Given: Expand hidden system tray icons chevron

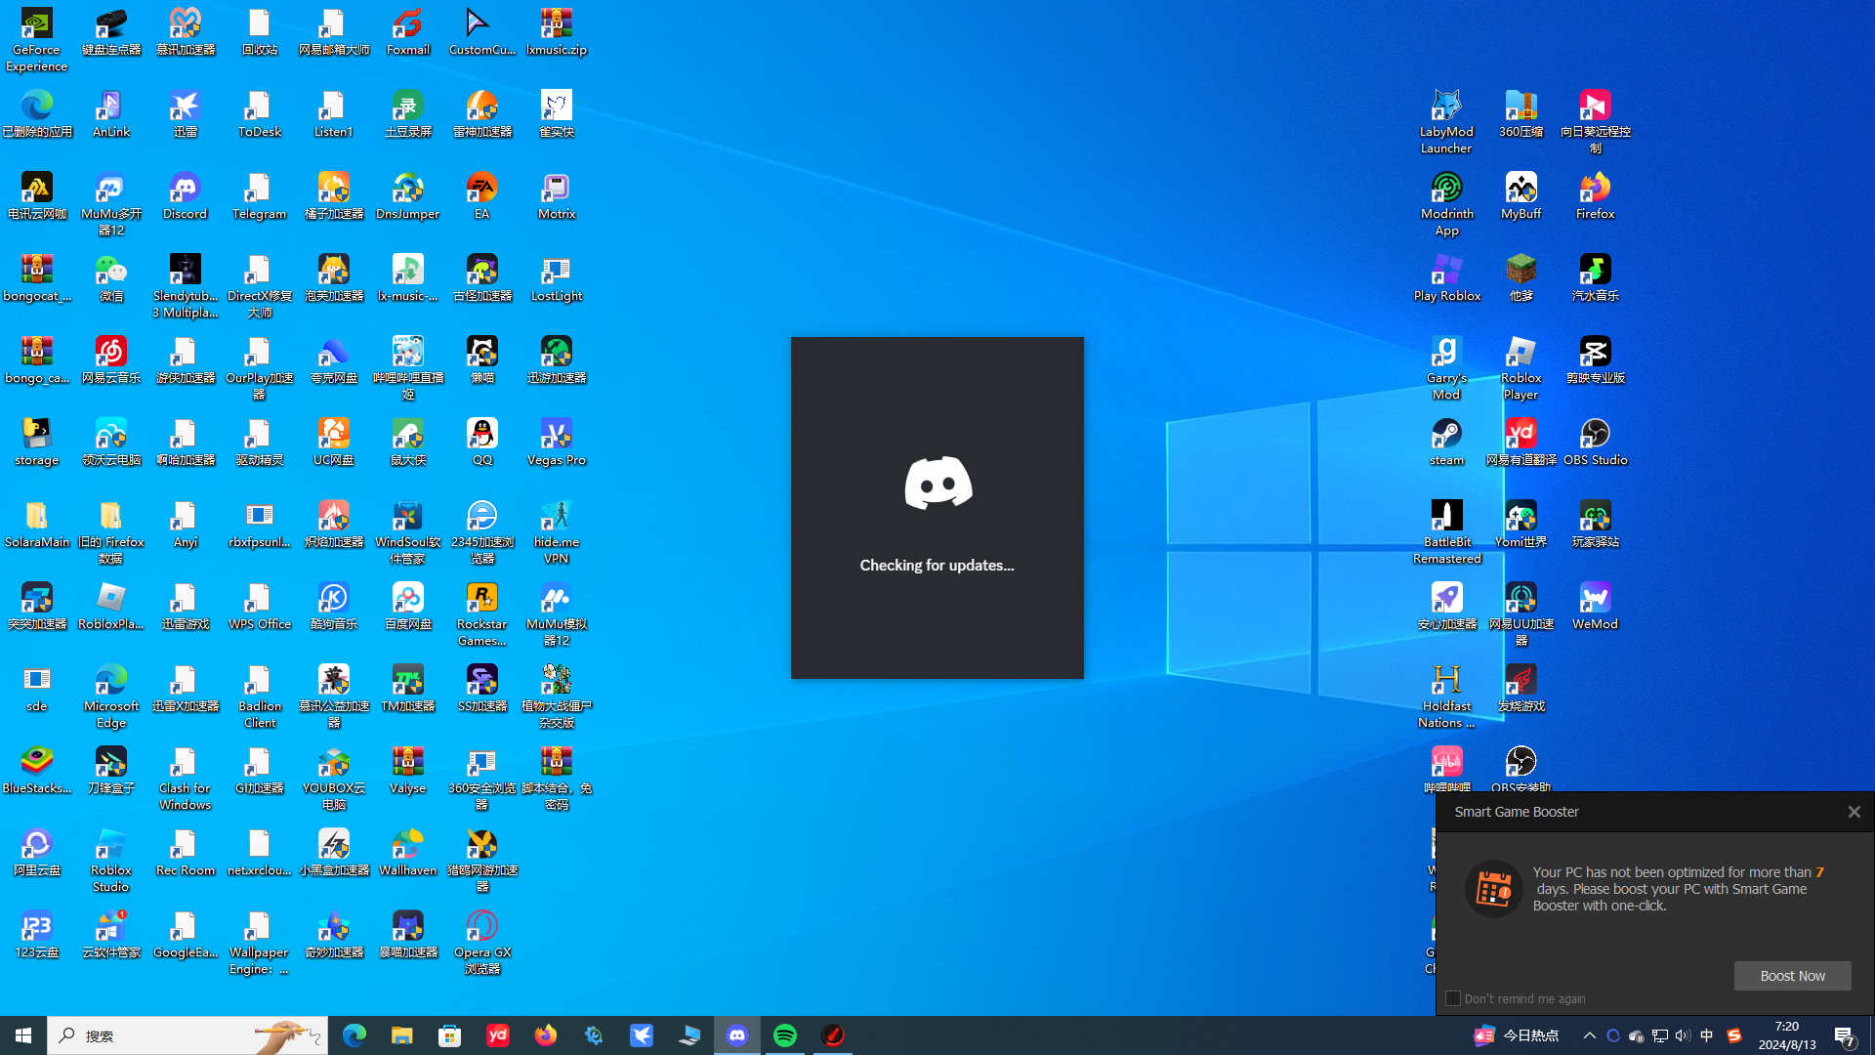Looking at the screenshot, I should tap(1589, 1035).
